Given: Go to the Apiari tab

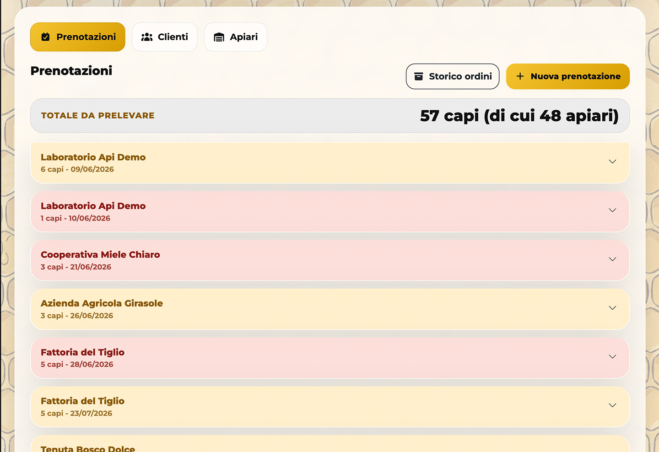Looking at the screenshot, I should 236,37.
